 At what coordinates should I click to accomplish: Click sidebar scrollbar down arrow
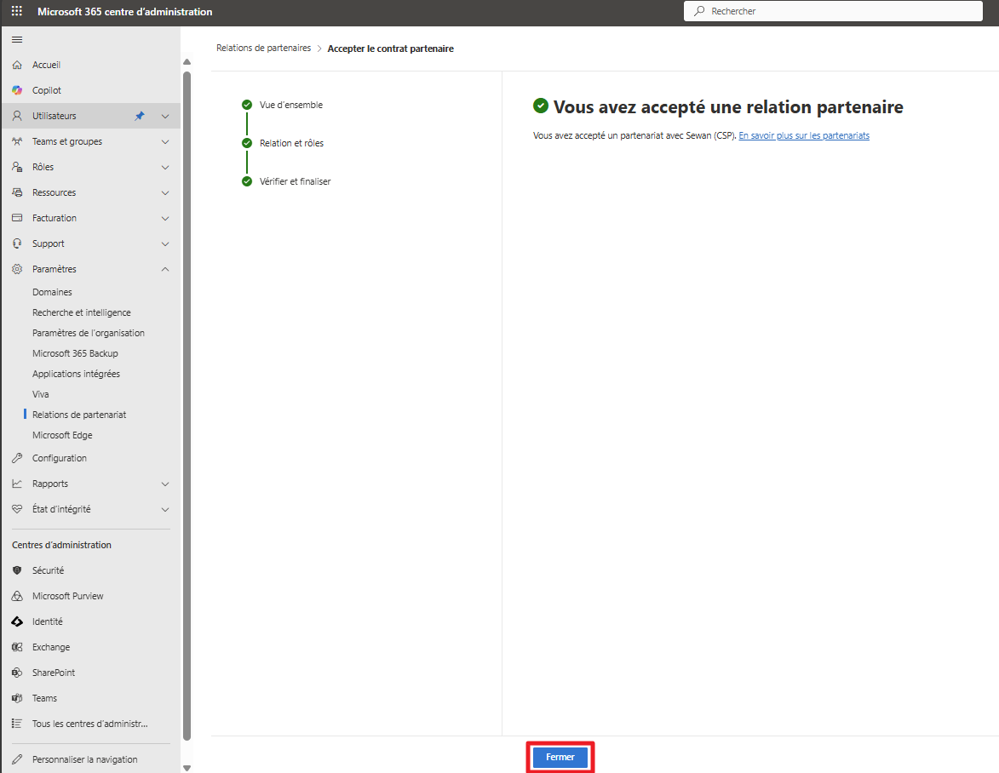coord(187,768)
